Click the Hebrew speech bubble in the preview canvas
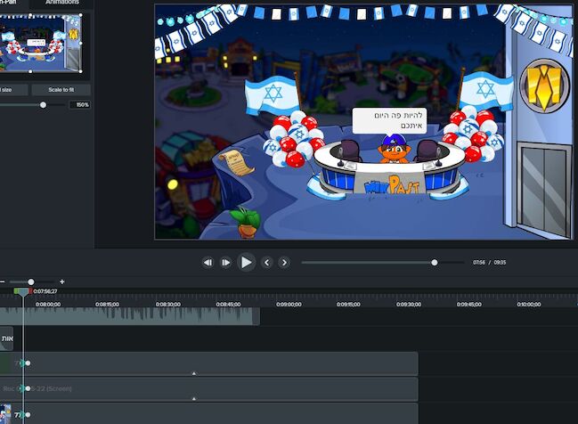The width and height of the screenshot is (578, 424). tap(389, 120)
